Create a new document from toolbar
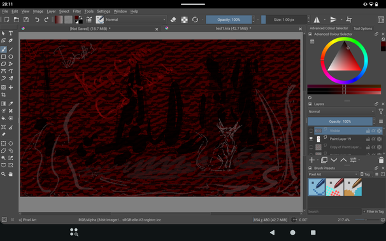 pyautogui.click(x=6, y=20)
